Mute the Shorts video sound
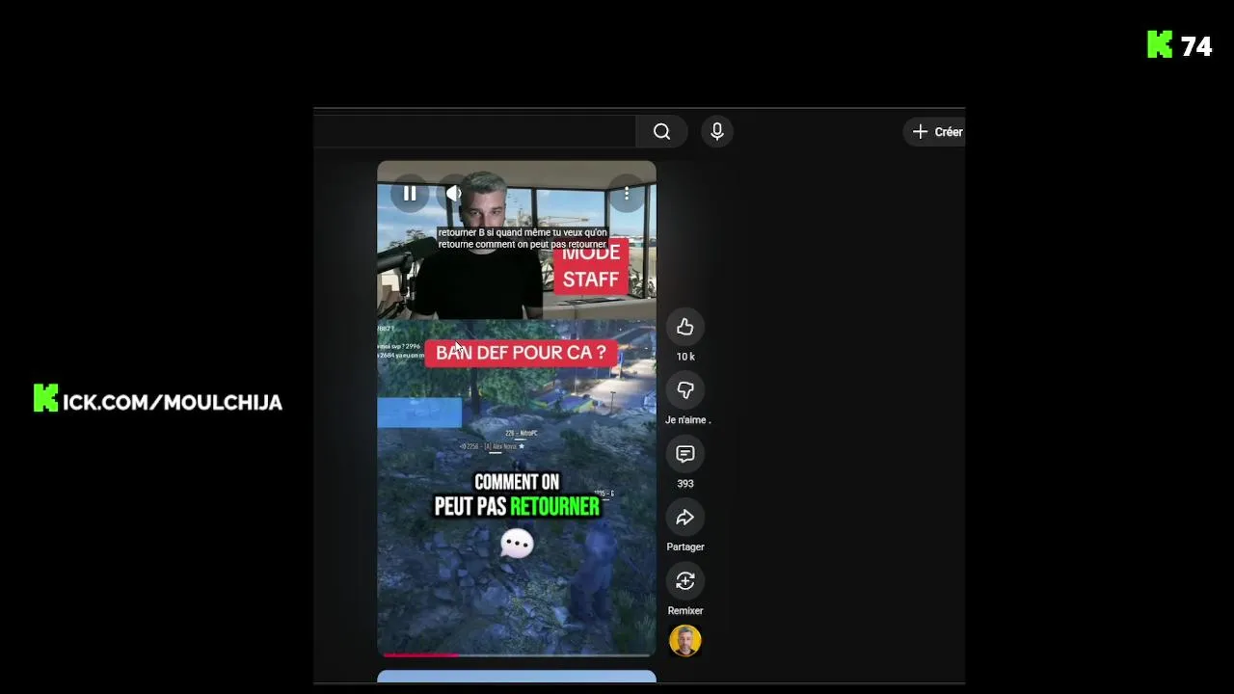 point(454,194)
